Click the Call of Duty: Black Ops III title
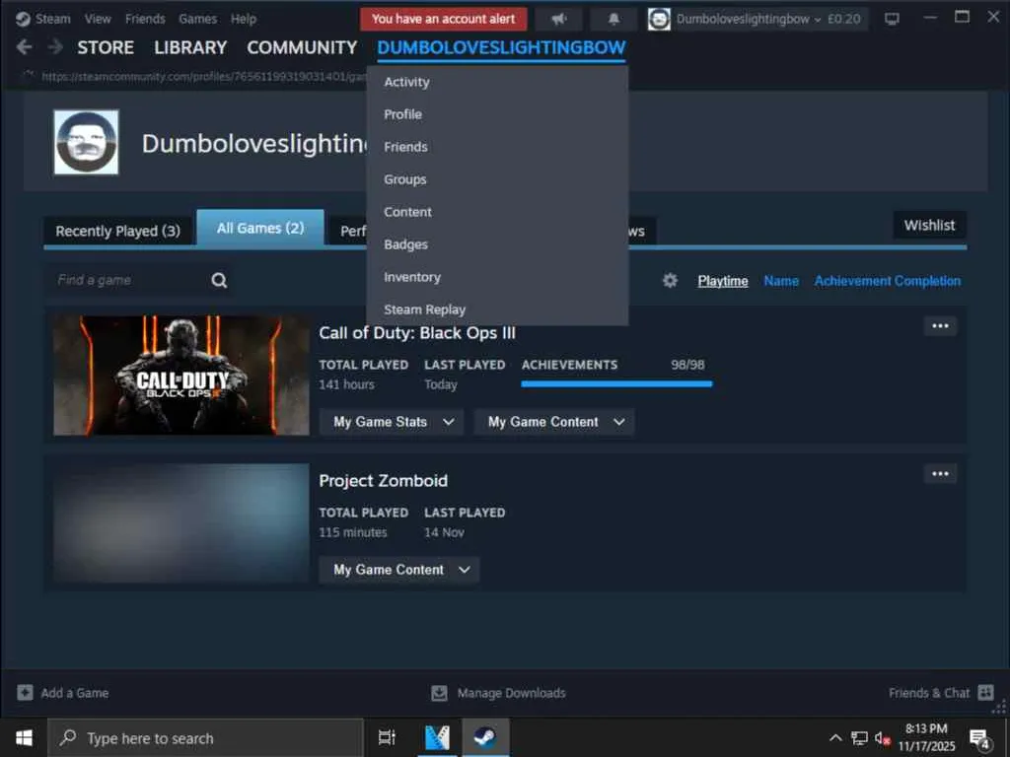Viewport: 1010px width, 757px height. (x=417, y=333)
